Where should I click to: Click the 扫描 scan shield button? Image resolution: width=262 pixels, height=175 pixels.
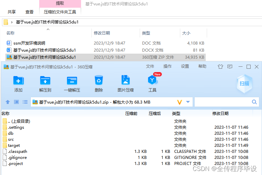[x=244, y=83]
